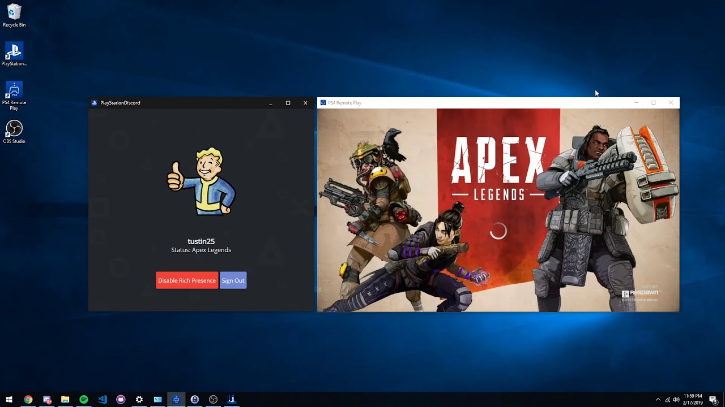This screenshot has height=407, width=725.
Task: Click the 'Status: Apex Legends' text
Action: point(201,250)
